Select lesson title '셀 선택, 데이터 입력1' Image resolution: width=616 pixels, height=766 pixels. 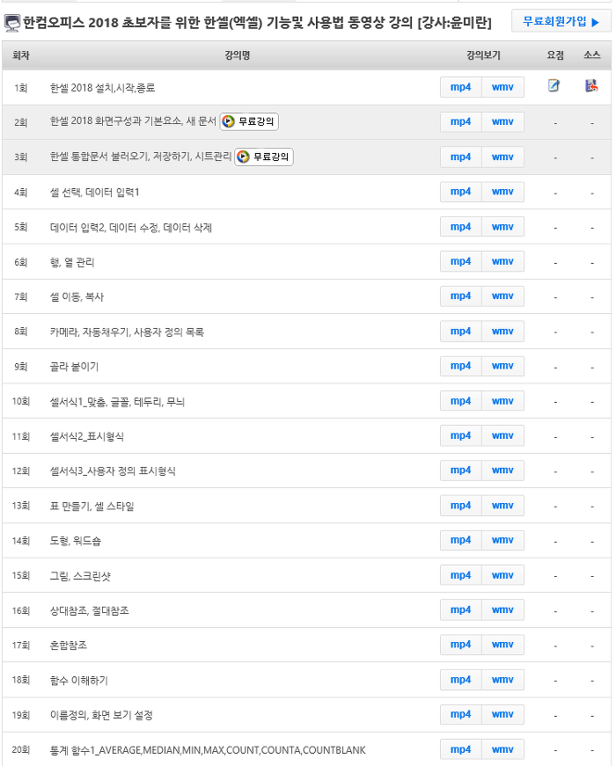95,193
